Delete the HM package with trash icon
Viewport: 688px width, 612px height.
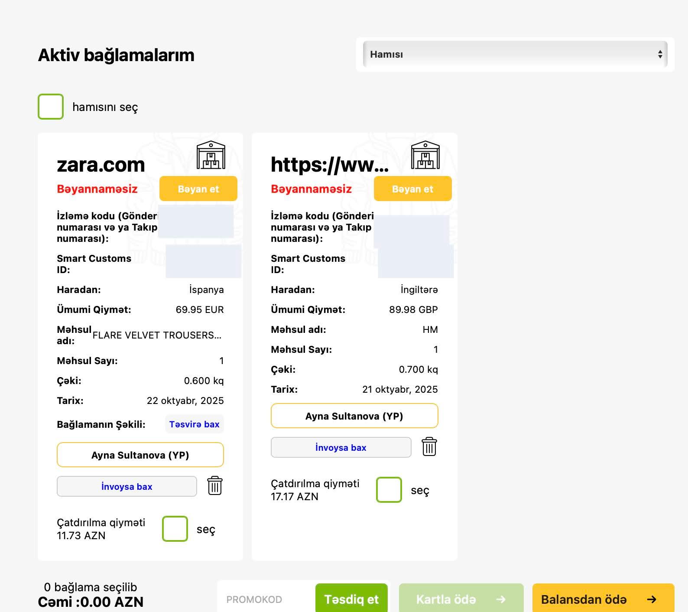(429, 447)
